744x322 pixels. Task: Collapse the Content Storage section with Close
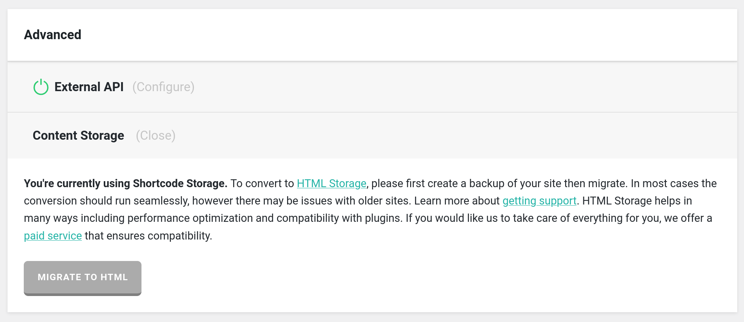(155, 135)
